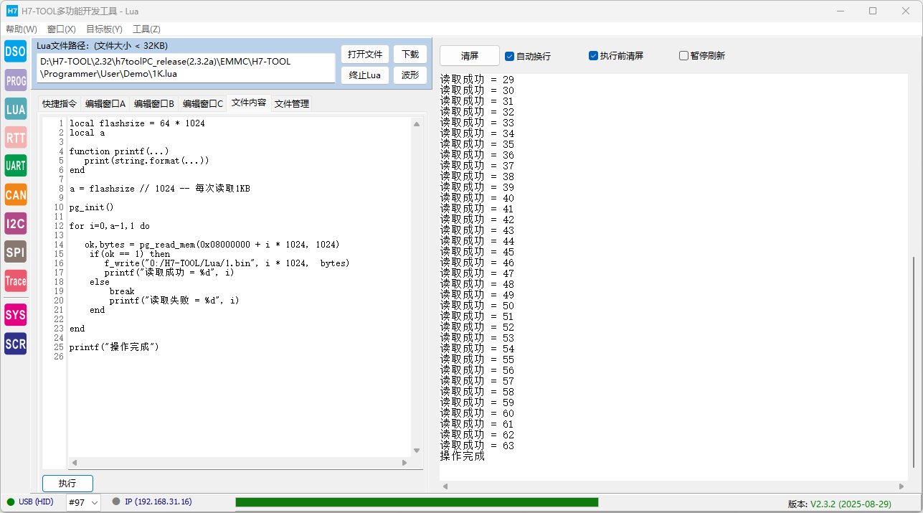Open the 窗口(X) menu

tap(62, 29)
